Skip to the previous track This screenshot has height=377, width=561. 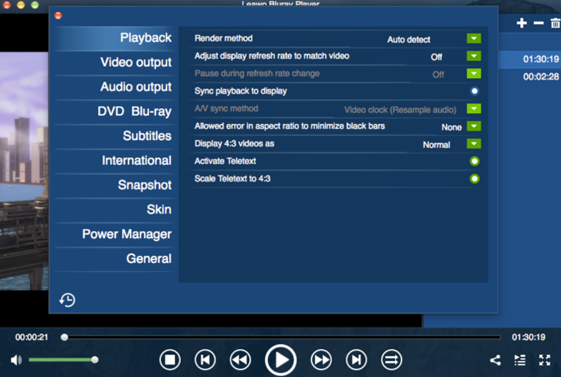pyautogui.click(x=205, y=359)
